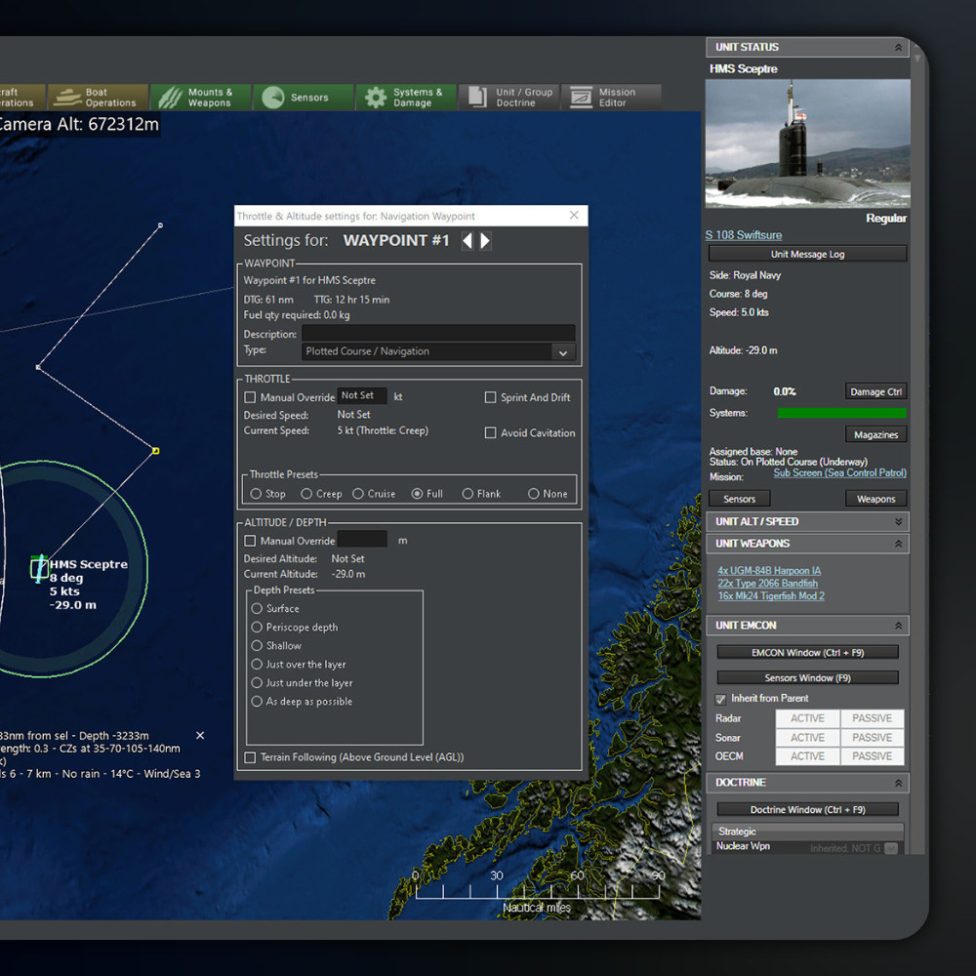The image size is (976, 976).
Task: Click the Mounts & Weapons toolbar icon
Action: 171,98
